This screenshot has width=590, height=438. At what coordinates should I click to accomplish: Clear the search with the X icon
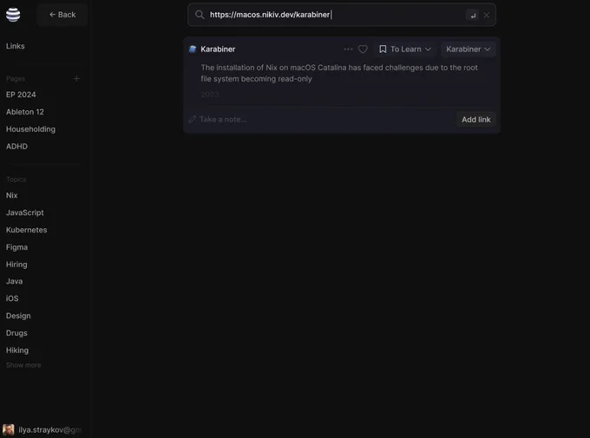click(x=487, y=15)
